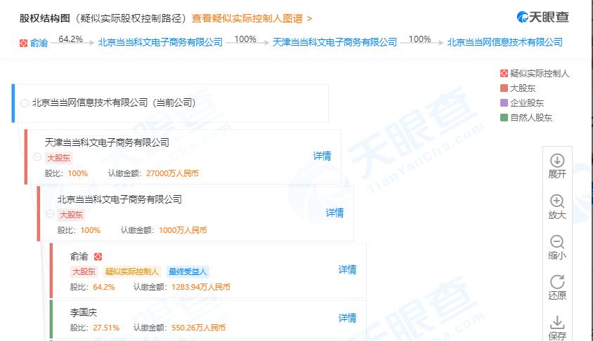Click 天津当当科文电子商务有限公司 in the control path
Viewport: 593px width, 341px height.
[x=334, y=42]
